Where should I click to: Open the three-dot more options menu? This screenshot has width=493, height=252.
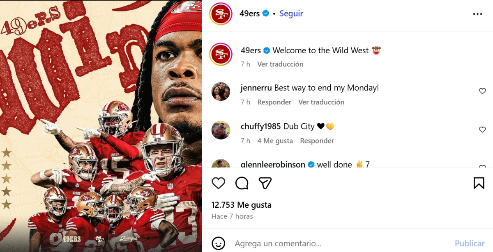coord(477,14)
